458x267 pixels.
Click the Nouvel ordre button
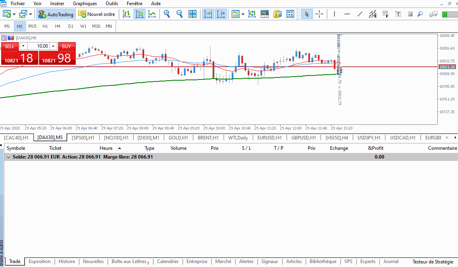(97, 14)
